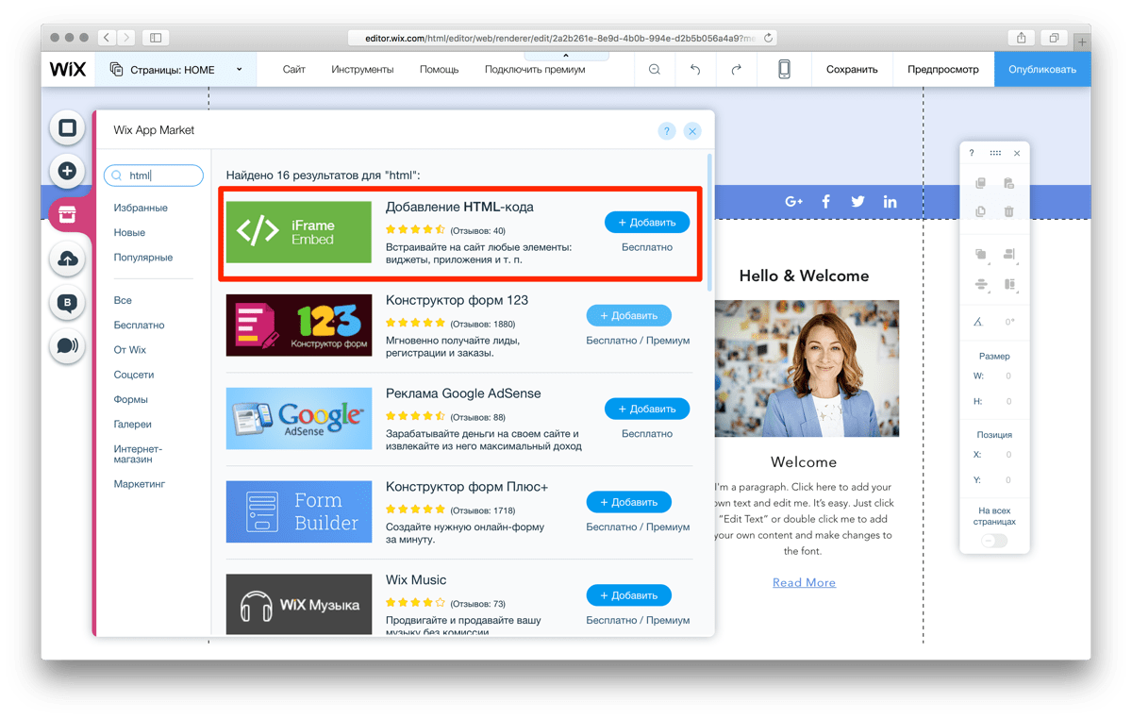
Task: Click the LinkedIn social icon
Action: pos(890,201)
